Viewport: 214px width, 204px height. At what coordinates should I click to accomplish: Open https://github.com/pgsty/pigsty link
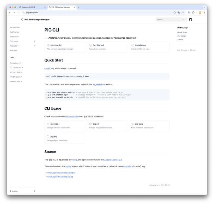pos(61,172)
